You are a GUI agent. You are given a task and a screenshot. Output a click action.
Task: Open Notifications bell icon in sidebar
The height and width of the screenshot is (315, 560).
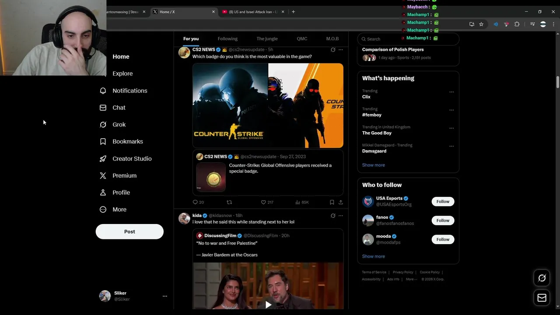click(x=103, y=91)
